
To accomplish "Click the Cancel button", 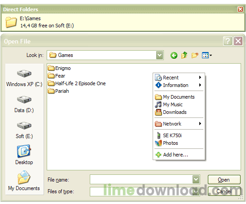I will (x=224, y=191).
